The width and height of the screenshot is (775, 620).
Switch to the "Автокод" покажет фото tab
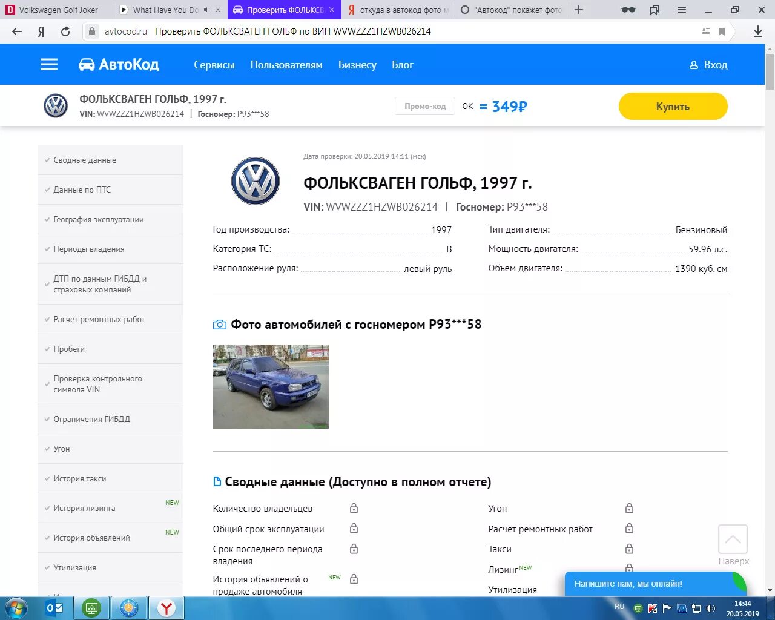click(512, 10)
